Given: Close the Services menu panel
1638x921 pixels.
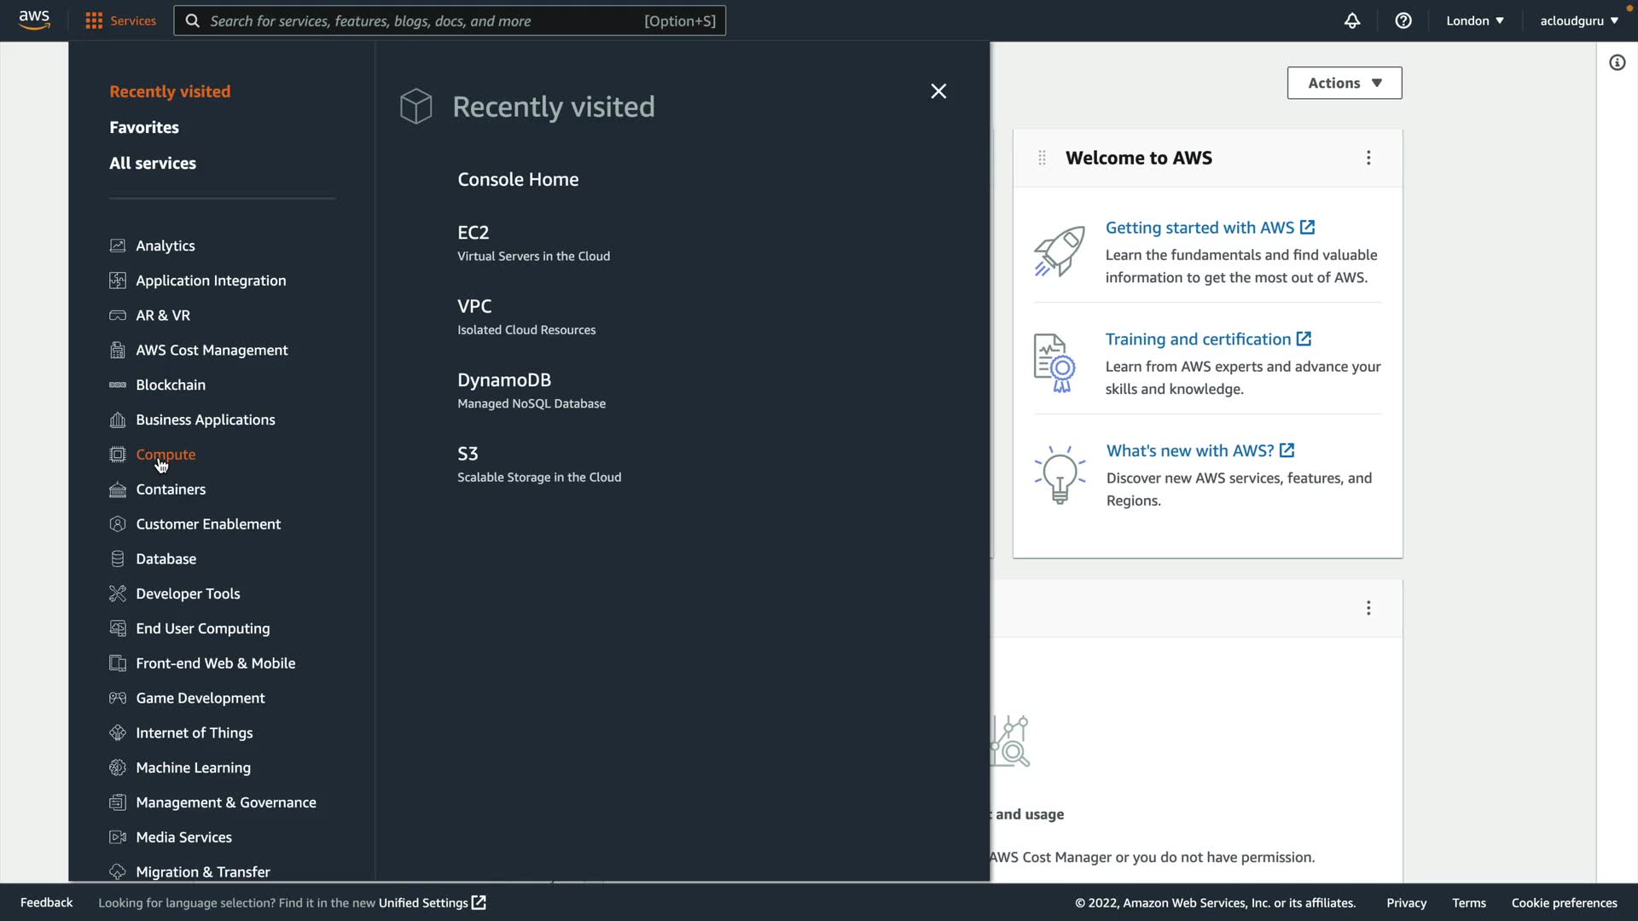Looking at the screenshot, I should click(x=938, y=91).
